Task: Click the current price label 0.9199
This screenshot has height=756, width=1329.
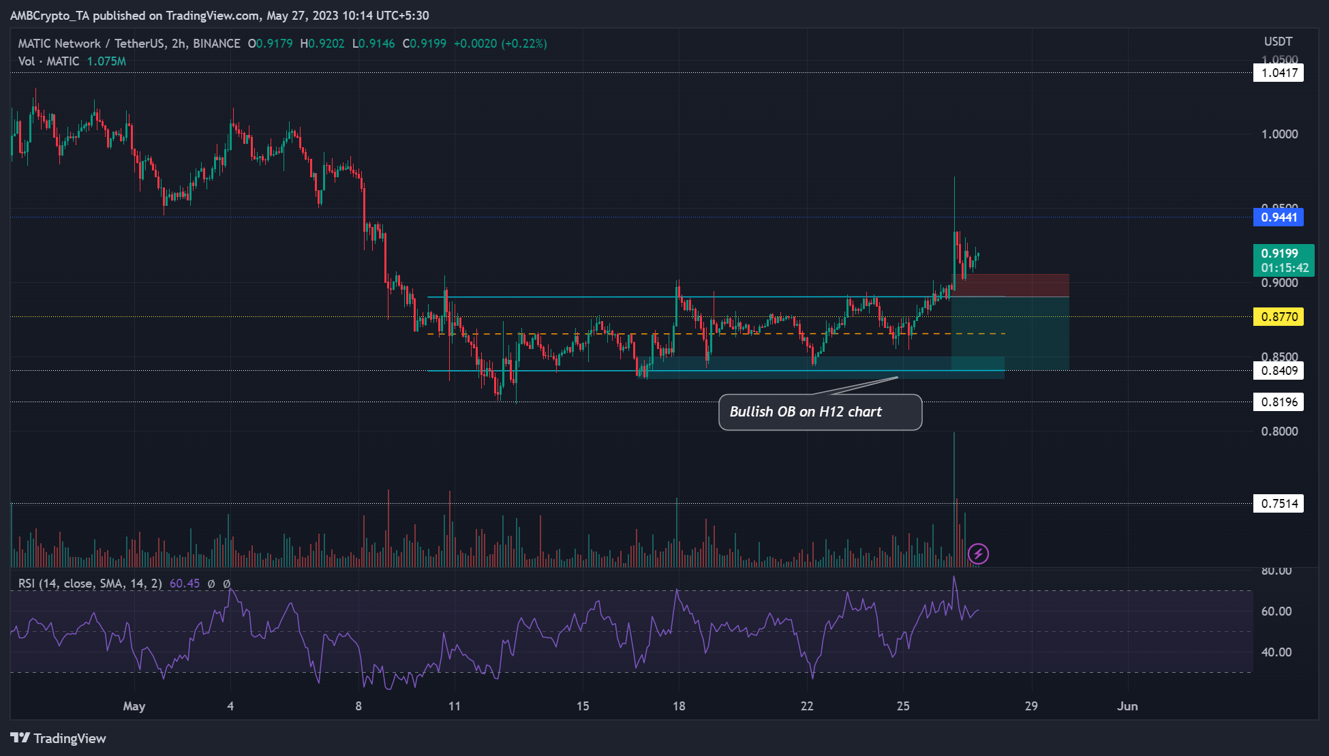Action: tap(1284, 260)
